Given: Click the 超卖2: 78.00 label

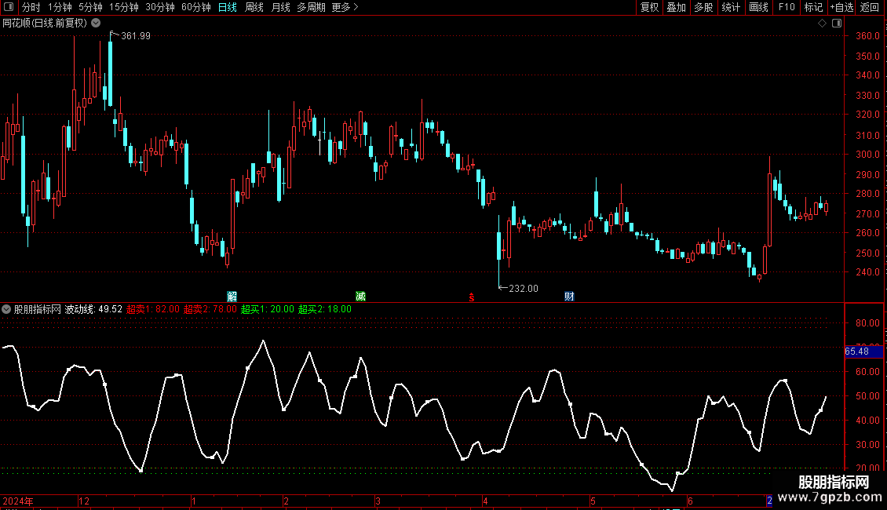Looking at the screenshot, I should (210, 309).
